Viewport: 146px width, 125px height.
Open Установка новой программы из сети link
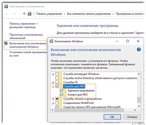[x=28, y=54]
